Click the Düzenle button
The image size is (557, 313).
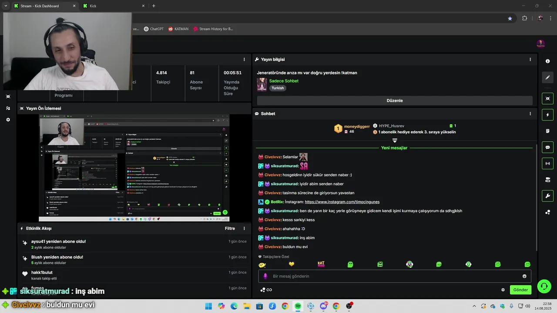(x=395, y=100)
